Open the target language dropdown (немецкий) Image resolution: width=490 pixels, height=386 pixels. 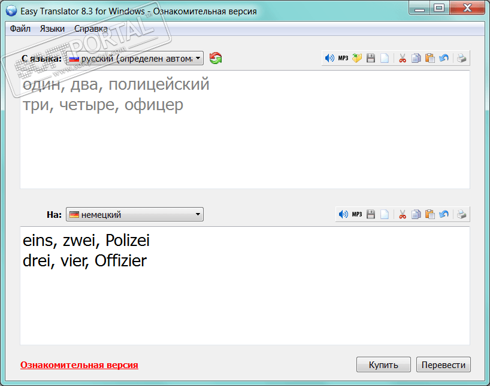pyautogui.click(x=135, y=214)
